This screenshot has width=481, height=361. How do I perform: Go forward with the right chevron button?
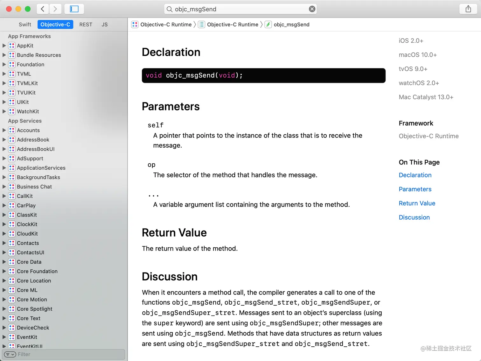55,9
